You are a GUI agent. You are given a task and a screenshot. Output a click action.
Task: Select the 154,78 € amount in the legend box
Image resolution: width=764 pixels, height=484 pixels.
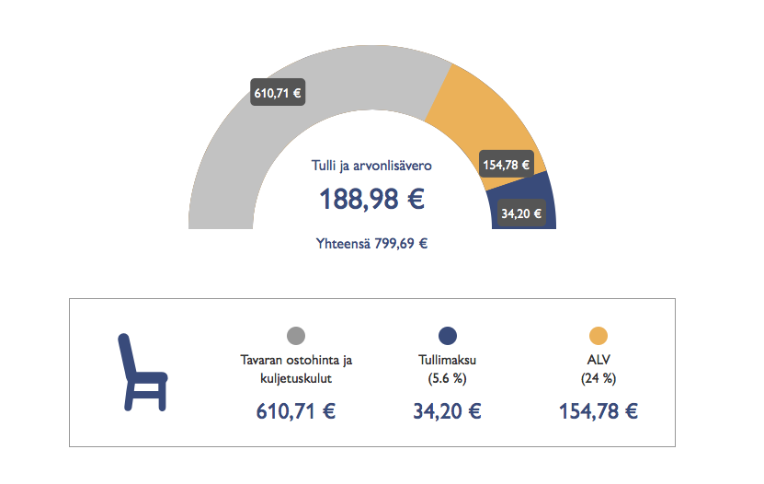point(599,410)
